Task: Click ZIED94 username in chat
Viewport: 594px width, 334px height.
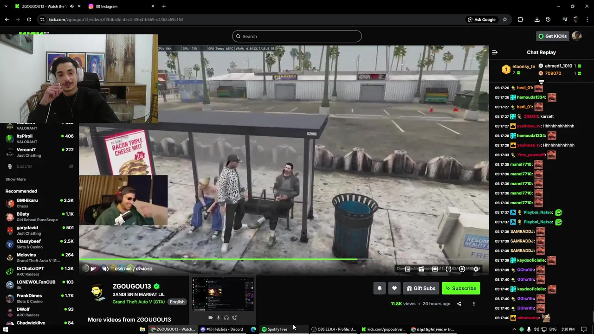Action: 530,116
